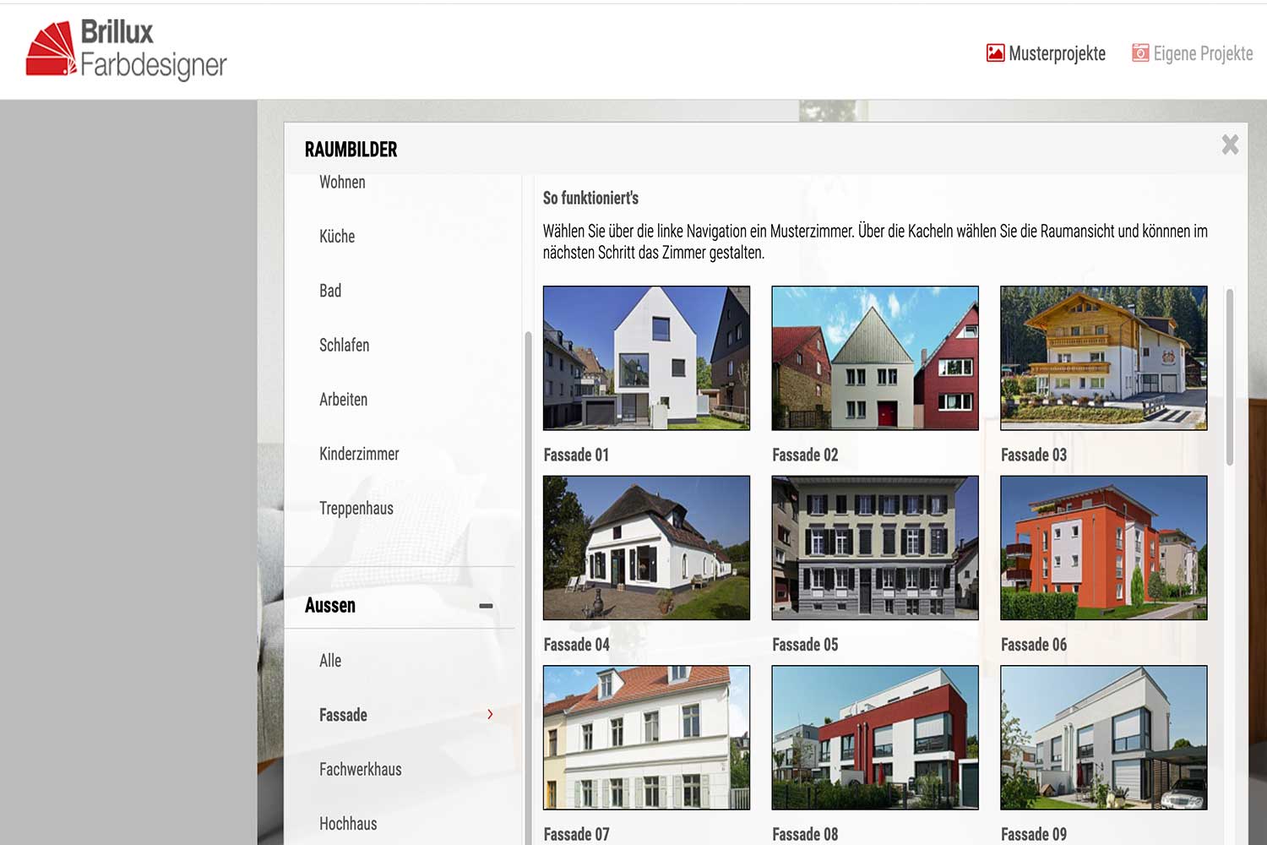Select the Hochhaus category
This screenshot has width=1267, height=845.
pyautogui.click(x=348, y=823)
